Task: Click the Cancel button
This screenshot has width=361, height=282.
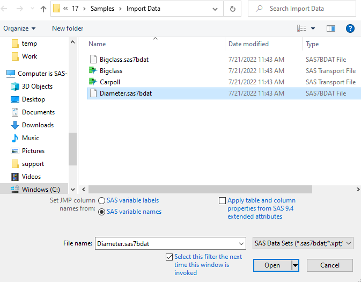Action: 330,265
